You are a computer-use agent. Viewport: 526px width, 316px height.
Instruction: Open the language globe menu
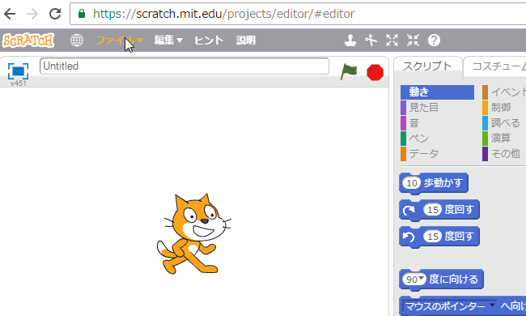click(77, 41)
